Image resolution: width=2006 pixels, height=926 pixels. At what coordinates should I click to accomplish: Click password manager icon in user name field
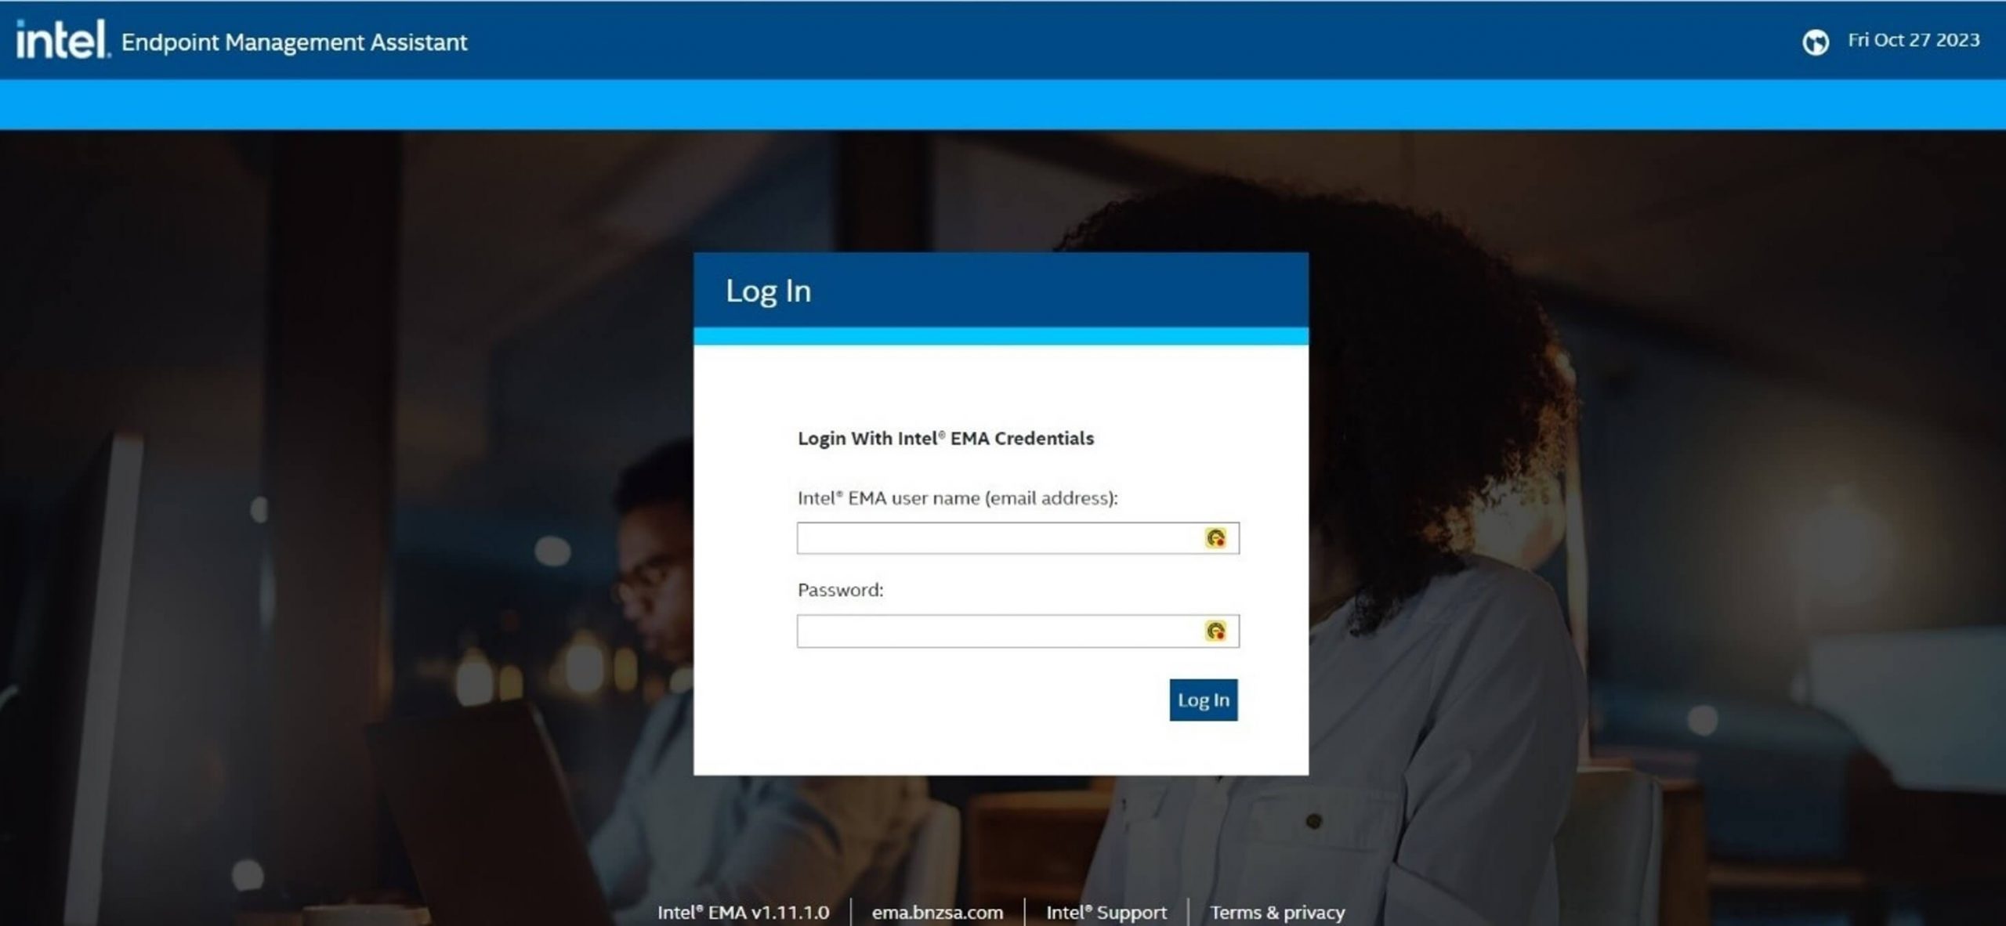point(1215,538)
